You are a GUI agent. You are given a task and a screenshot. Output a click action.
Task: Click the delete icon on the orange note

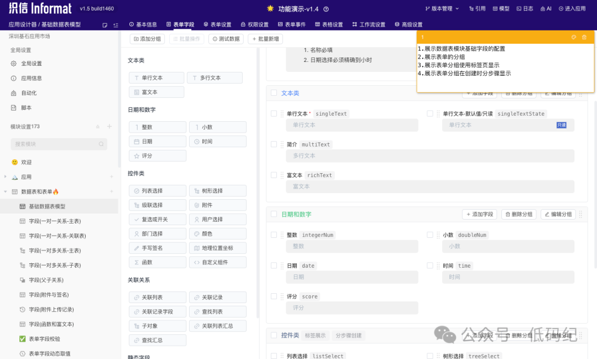pos(584,37)
